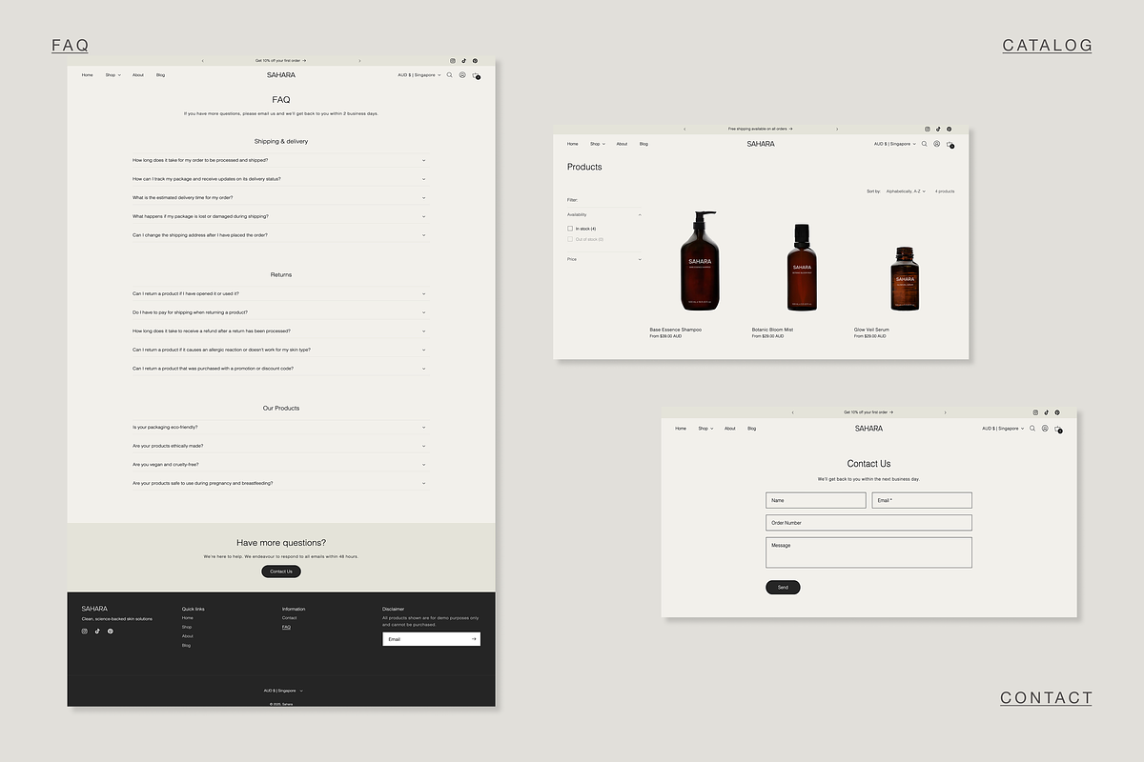Screen dimensions: 1144x762
Task: Submit footer email with the arrow icon
Action: pyautogui.click(x=473, y=639)
